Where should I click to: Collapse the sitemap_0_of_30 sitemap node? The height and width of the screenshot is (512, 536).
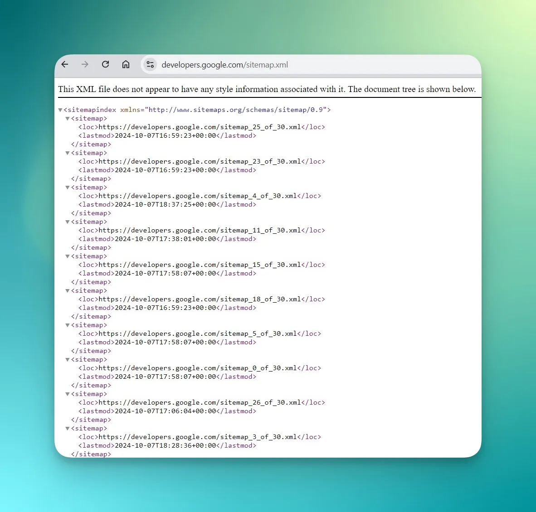click(x=68, y=360)
